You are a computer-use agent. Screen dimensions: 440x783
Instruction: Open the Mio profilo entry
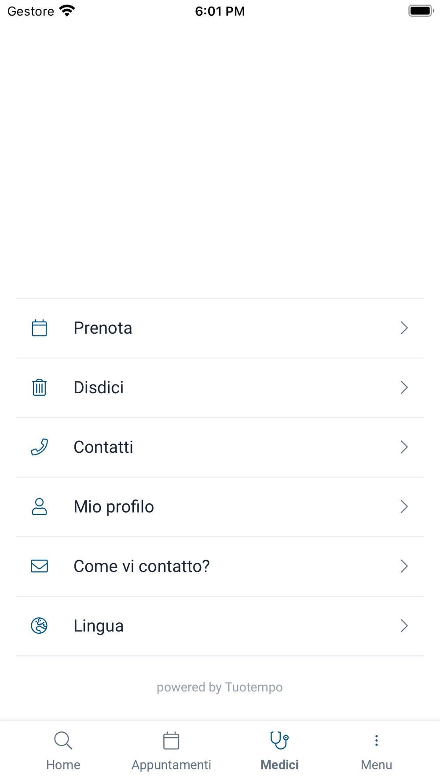220,507
